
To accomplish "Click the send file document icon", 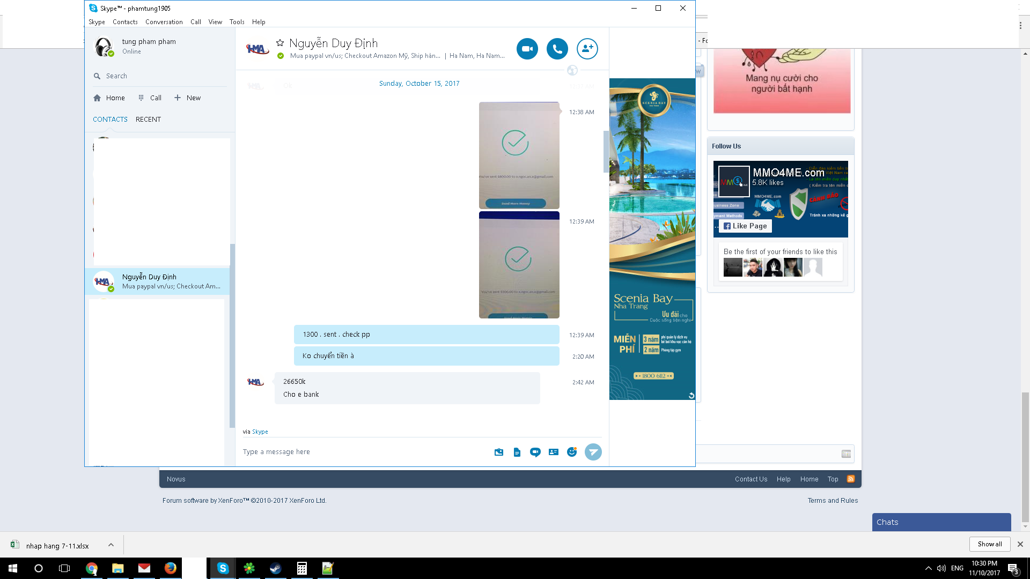I will (x=517, y=452).
